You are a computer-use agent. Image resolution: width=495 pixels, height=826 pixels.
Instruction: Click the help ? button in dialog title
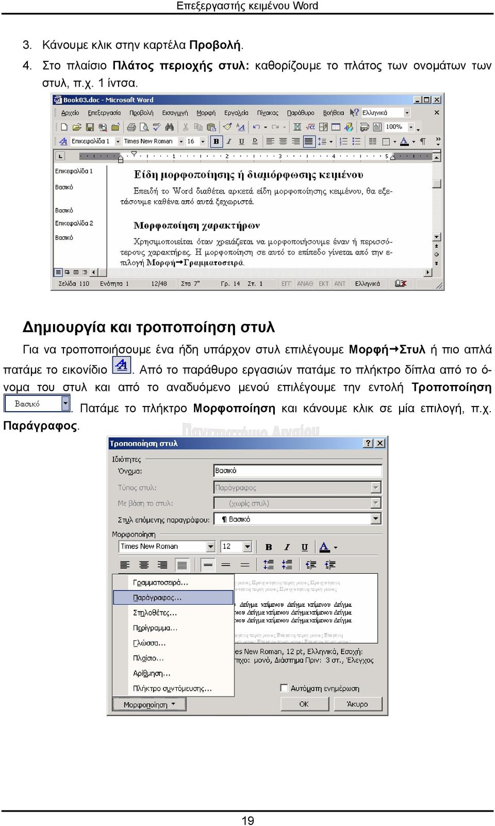(368, 443)
